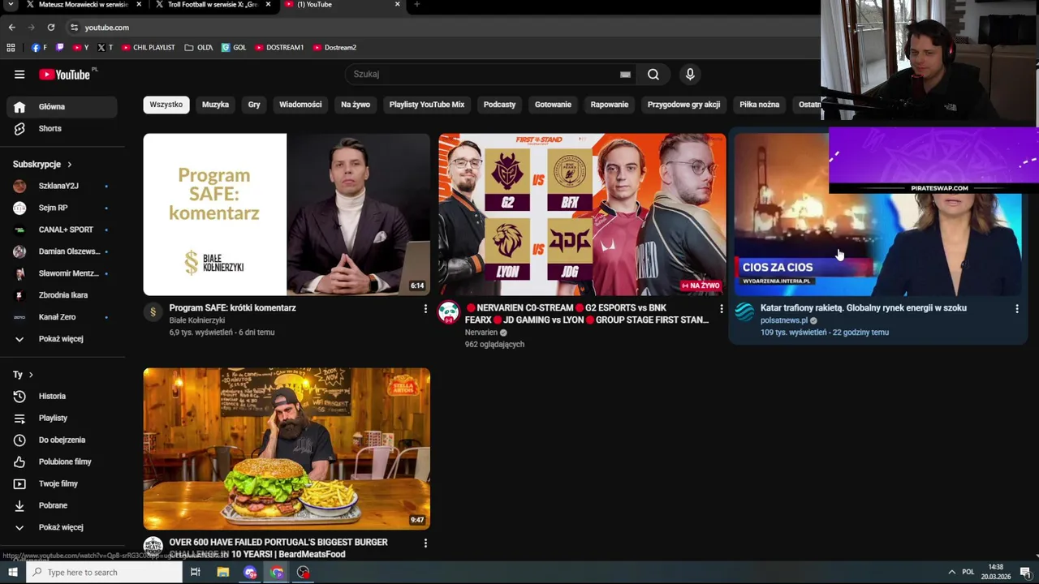Select the Piłka nożna filter chip
The image size is (1039, 584).
click(759, 105)
